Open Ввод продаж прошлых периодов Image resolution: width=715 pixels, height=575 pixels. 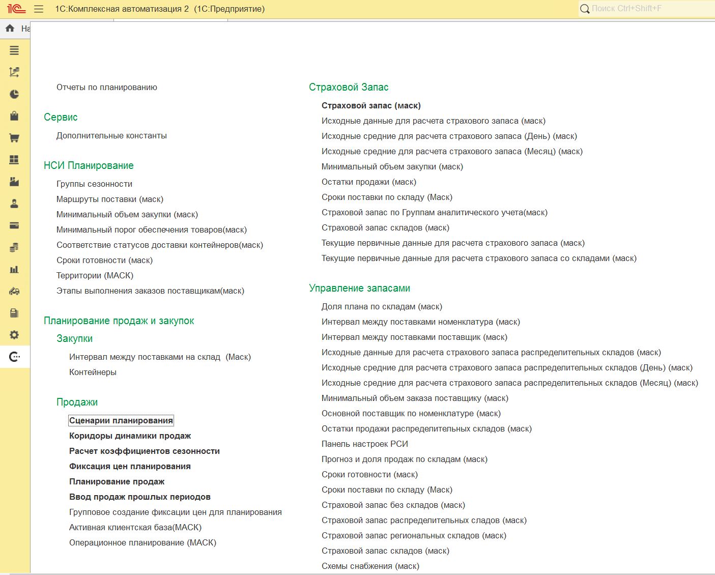coord(140,497)
